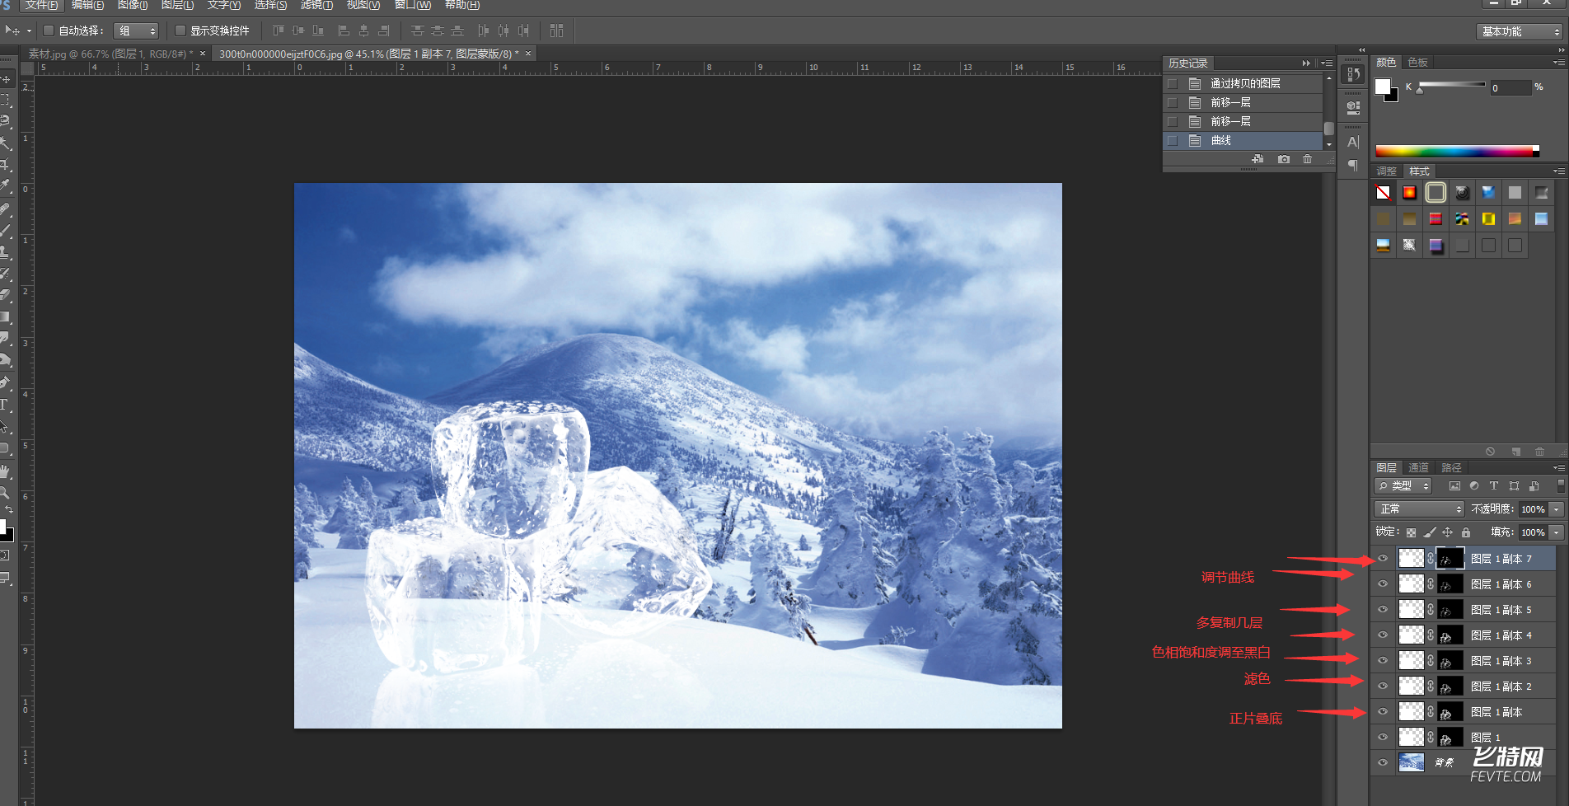
Task: Select the 通过拷贝的图层 history state
Action: point(1244,83)
